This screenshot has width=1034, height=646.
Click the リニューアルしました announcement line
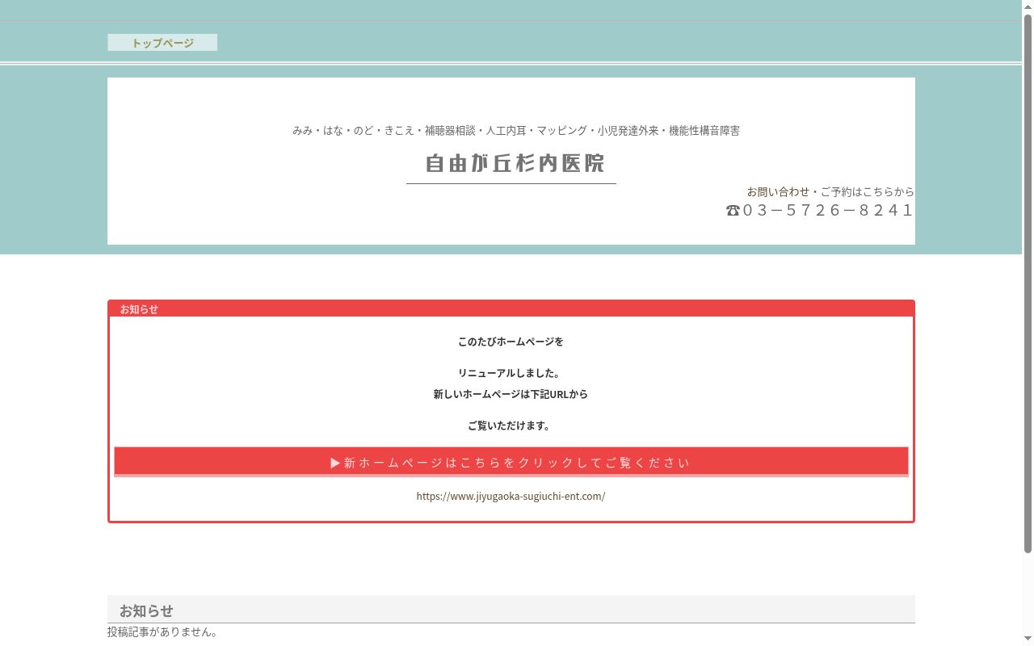[x=510, y=373]
